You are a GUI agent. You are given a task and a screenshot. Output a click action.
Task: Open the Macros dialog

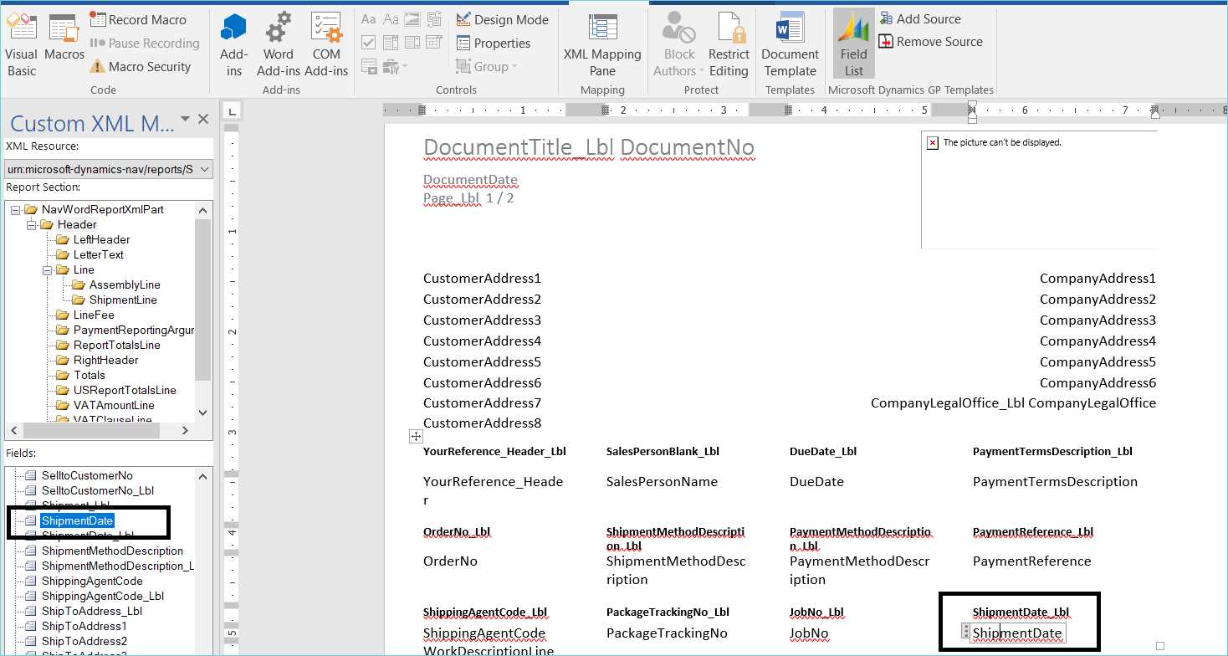[64, 38]
